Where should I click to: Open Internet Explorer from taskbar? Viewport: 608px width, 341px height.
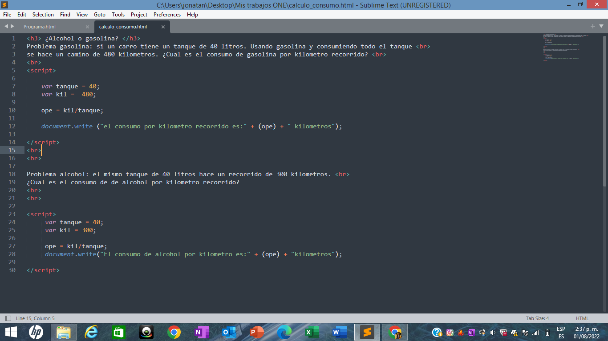[91, 332]
